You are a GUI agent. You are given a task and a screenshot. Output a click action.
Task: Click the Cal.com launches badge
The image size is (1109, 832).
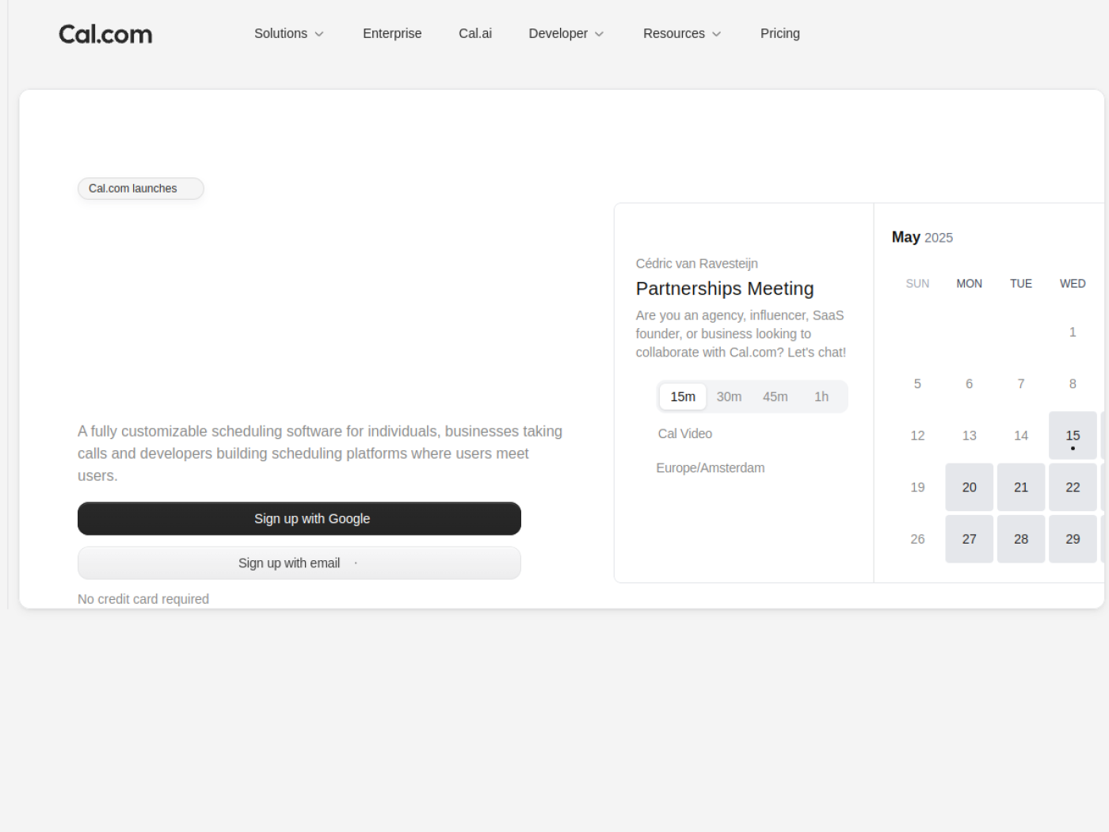141,189
